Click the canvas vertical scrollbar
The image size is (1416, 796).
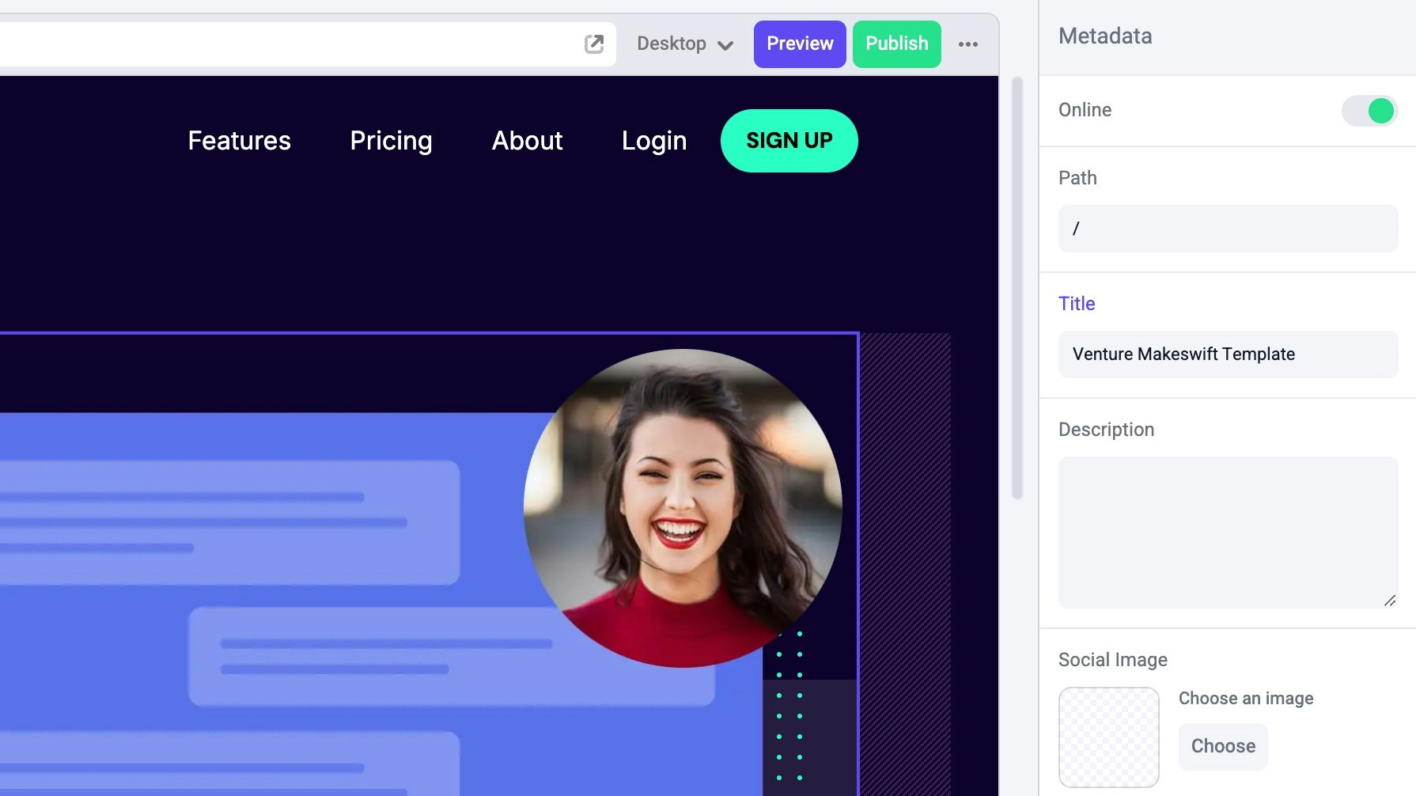coord(1017,288)
